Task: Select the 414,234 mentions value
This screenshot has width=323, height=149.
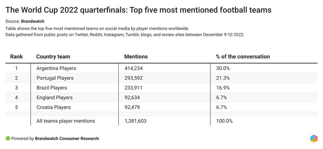Action: pos(134,68)
